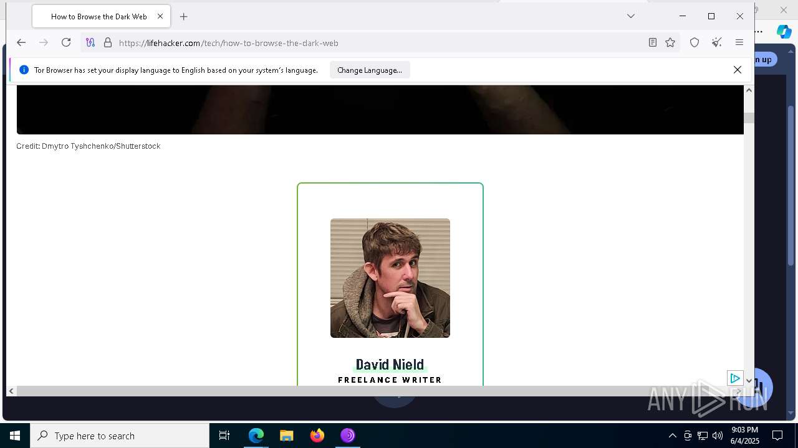Open the Windows Start menu

point(15,436)
